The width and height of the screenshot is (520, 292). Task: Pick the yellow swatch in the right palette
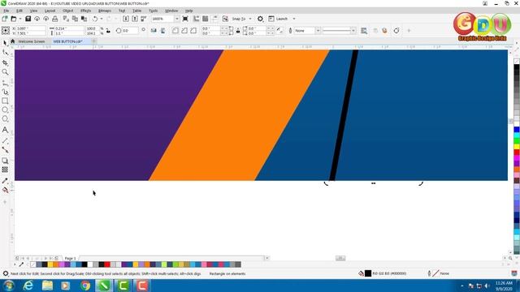[x=517, y=146]
